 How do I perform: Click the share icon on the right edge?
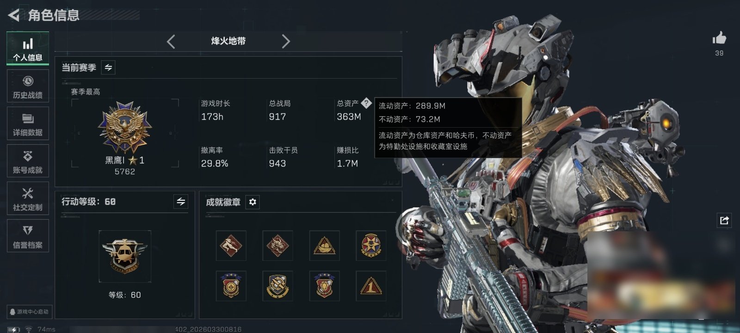(724, 220)
